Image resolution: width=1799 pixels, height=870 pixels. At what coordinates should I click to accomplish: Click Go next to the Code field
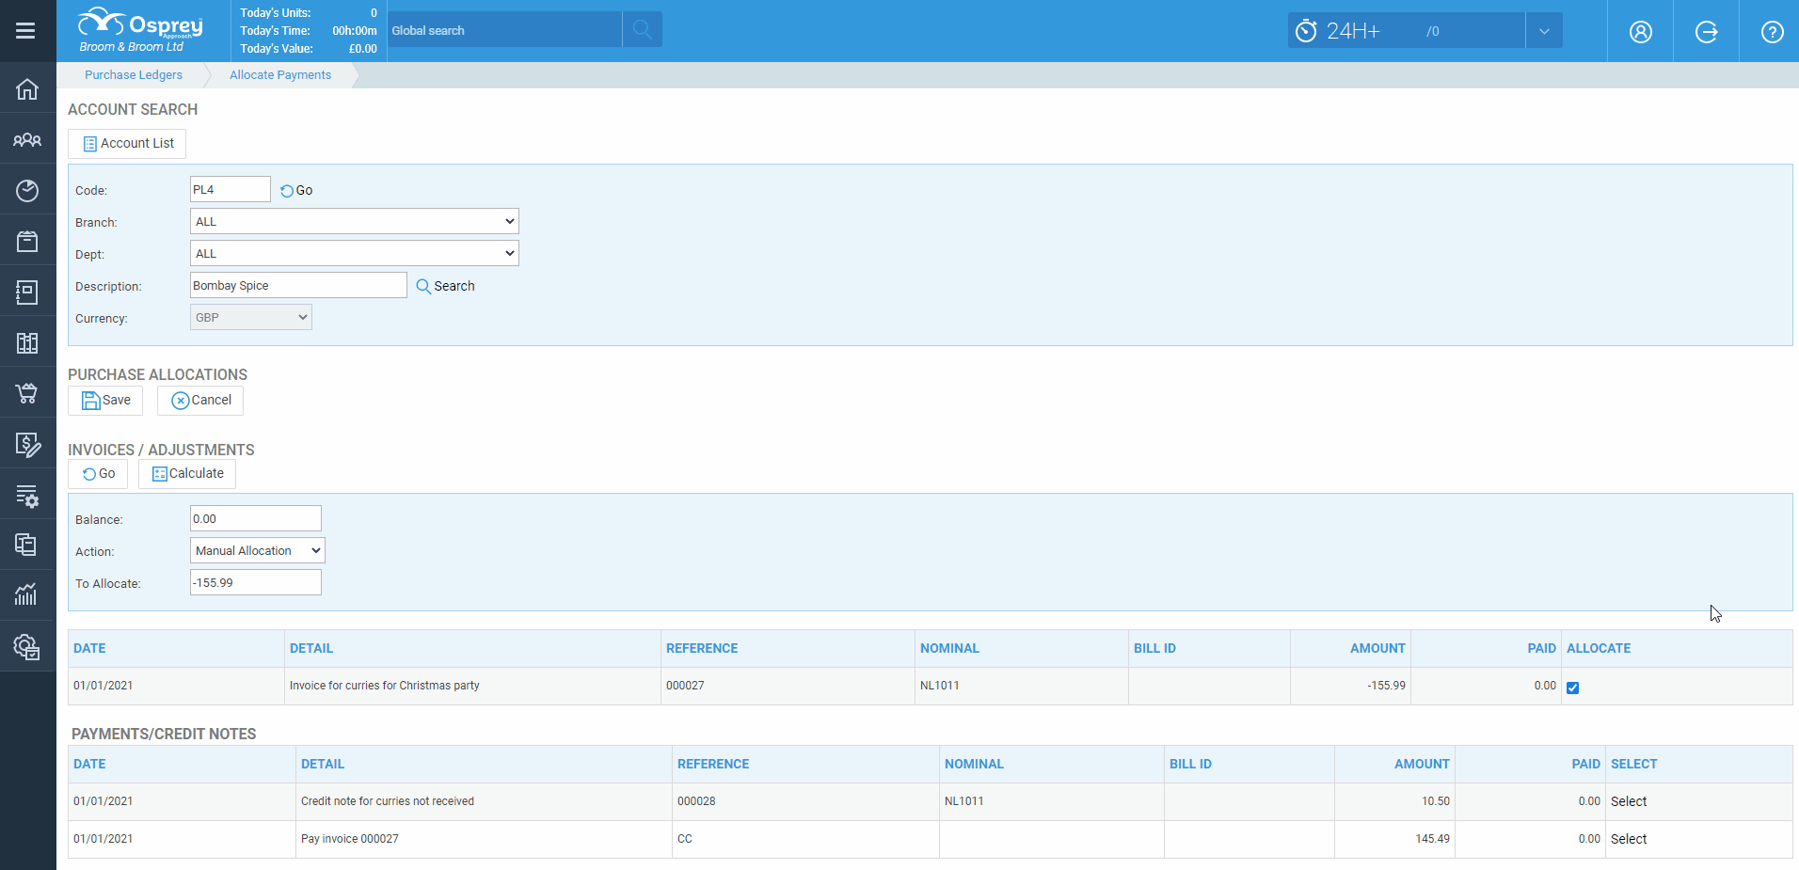[x=296, y=190]
